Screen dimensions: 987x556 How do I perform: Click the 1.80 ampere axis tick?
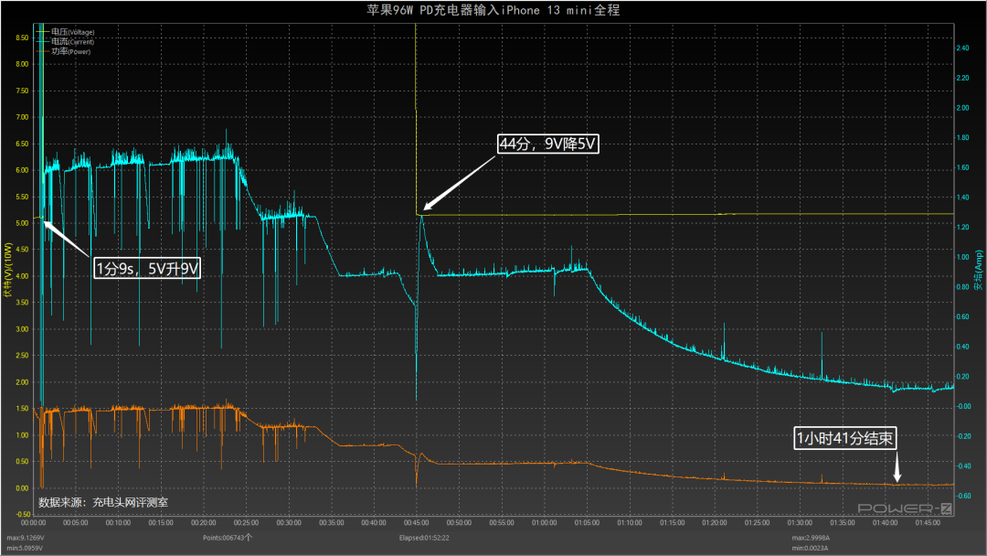pyautogui.click(x=962, y=138)
